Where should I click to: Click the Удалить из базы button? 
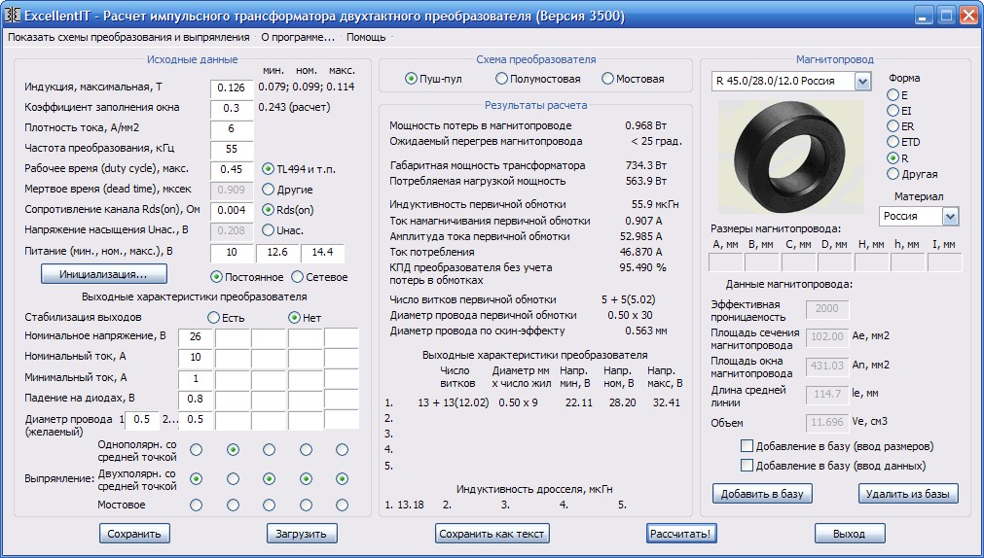[x=908, y=494]
